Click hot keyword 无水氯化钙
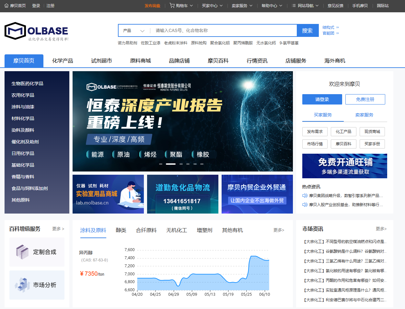 266,43
